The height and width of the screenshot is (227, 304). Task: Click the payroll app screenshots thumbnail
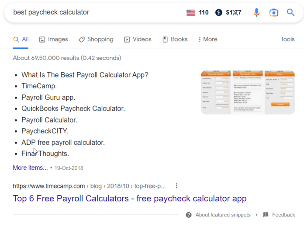pos(248,92)
